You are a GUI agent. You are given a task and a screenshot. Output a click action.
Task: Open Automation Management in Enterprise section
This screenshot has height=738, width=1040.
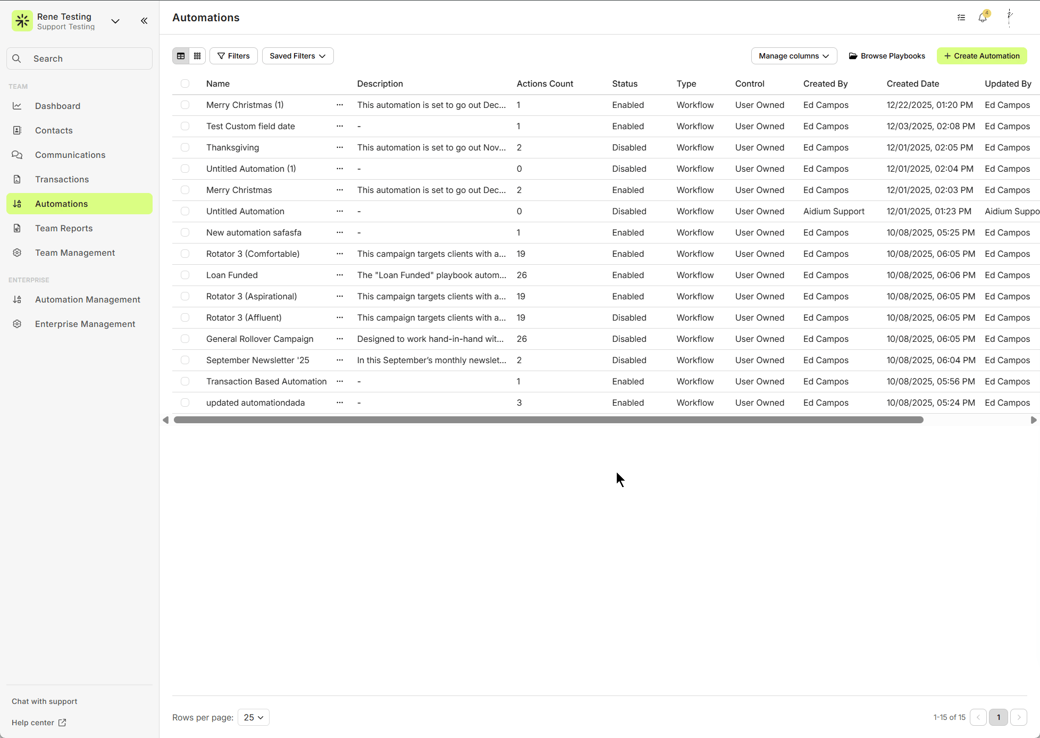[88, 299]
